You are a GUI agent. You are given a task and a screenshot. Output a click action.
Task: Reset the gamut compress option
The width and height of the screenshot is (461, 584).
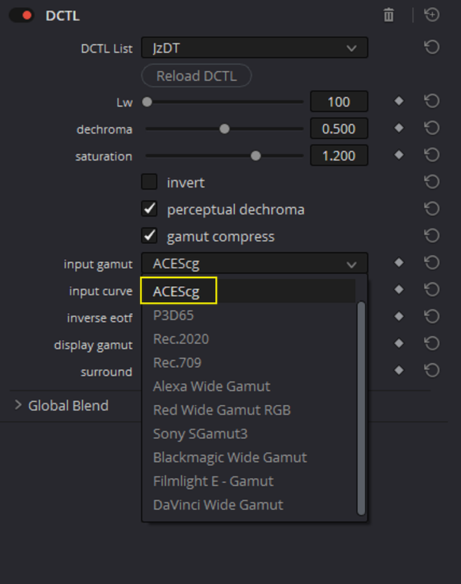(432, 235)
